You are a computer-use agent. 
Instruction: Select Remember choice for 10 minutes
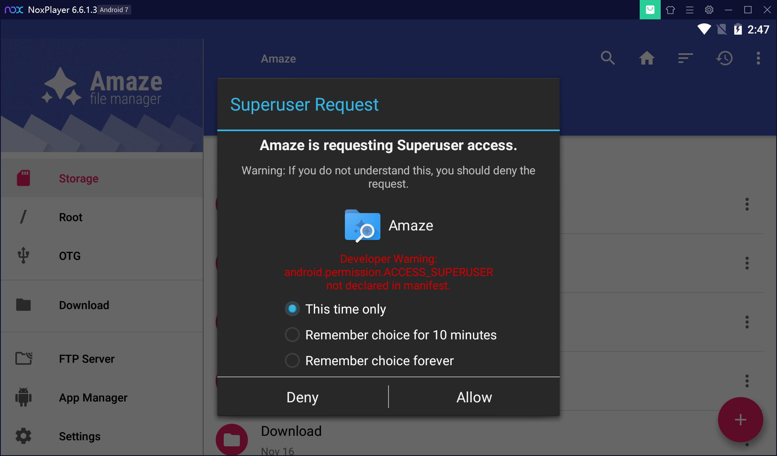click(x=391, y=335)
